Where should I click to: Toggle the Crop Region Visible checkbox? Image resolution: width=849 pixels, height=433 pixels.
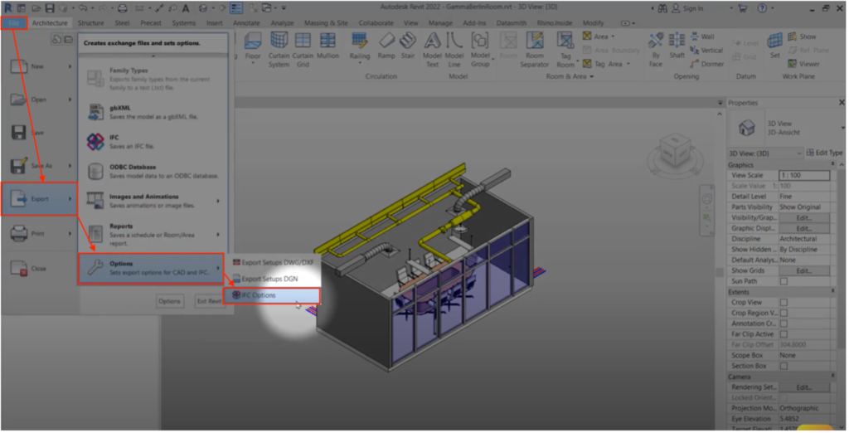coord(784,313)
